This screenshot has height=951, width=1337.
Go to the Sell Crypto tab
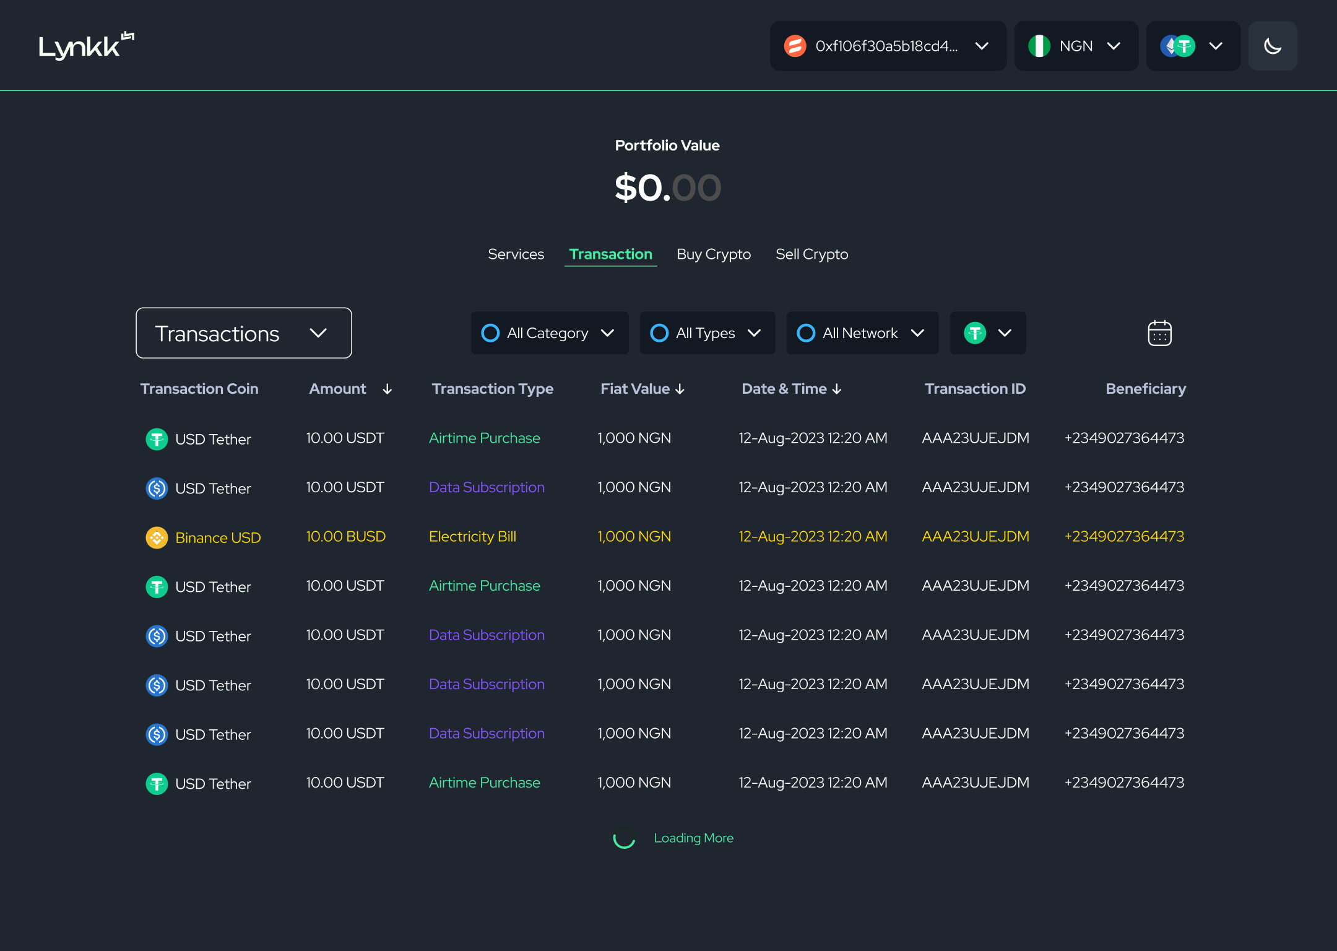[811, 254]
